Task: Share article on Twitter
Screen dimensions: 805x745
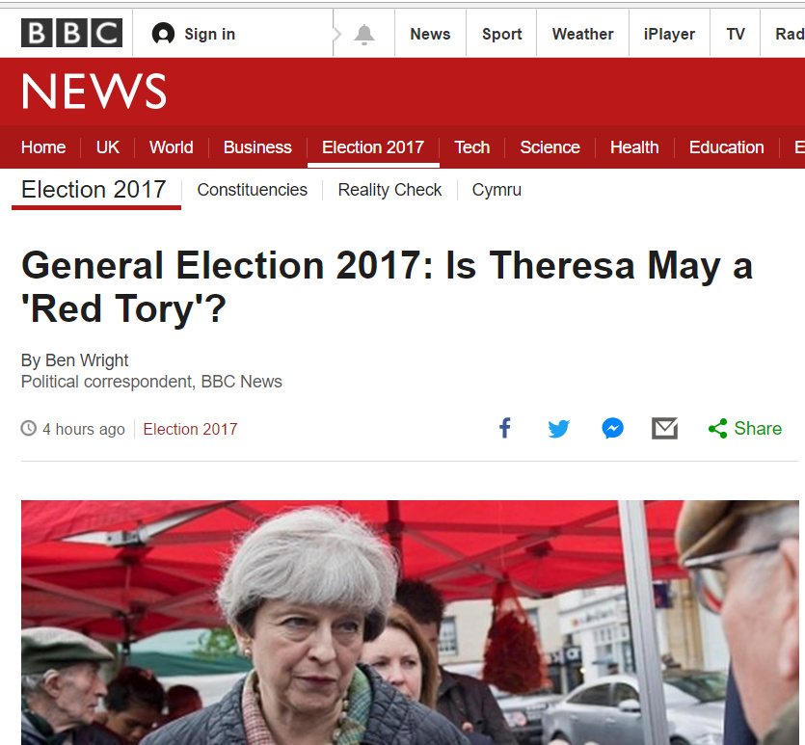Action: (558, 429)
